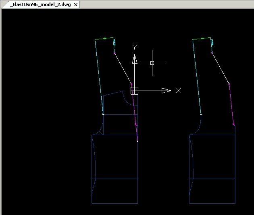
Task: Select the long cyan line on right pattern
Action: pyautogui.click(x=197, y=77)
